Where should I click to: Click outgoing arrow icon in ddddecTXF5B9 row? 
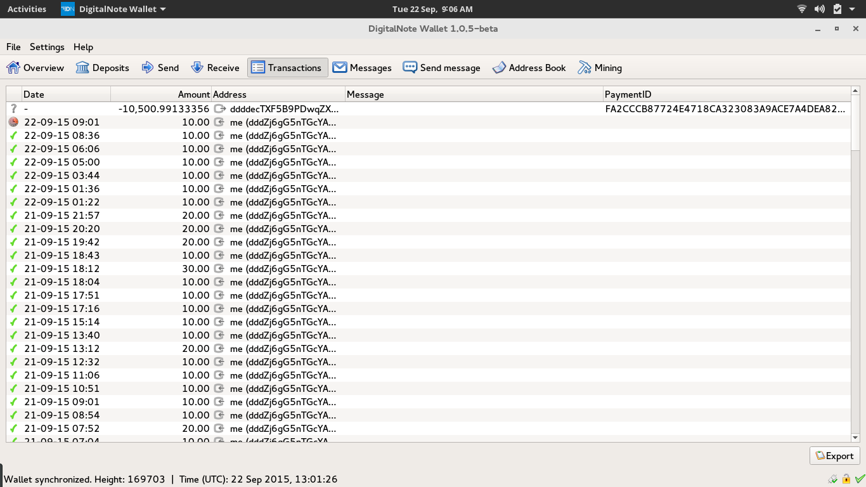[220, 109]
